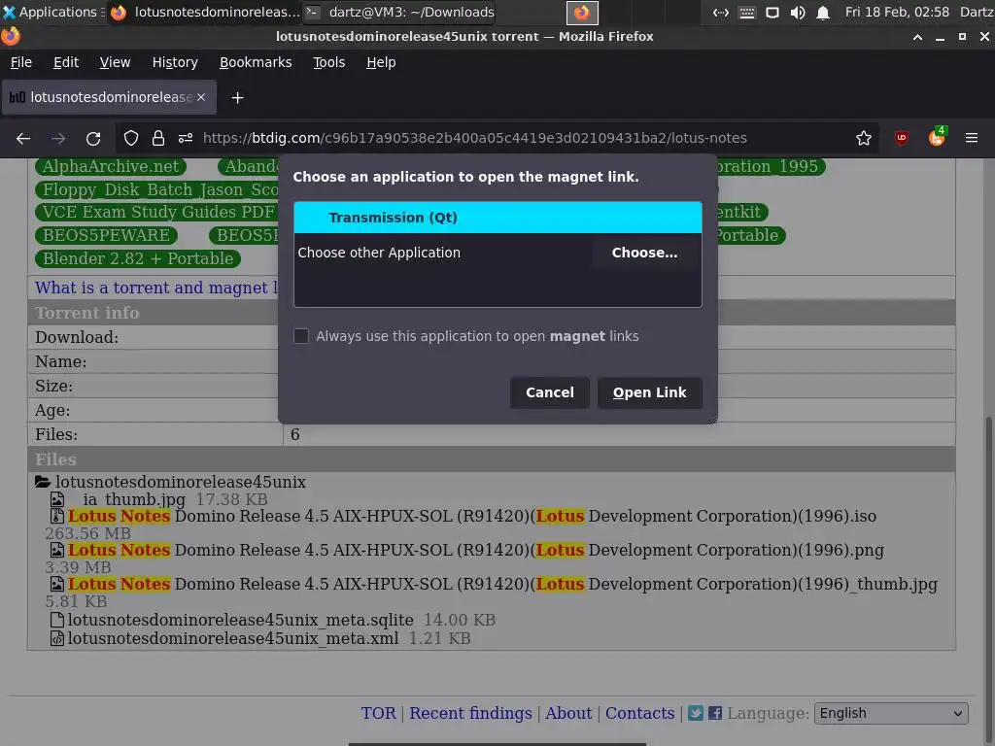Open the extension icon with badge 4
This screenshot has height=746, width=995.
tap(937, 137)
